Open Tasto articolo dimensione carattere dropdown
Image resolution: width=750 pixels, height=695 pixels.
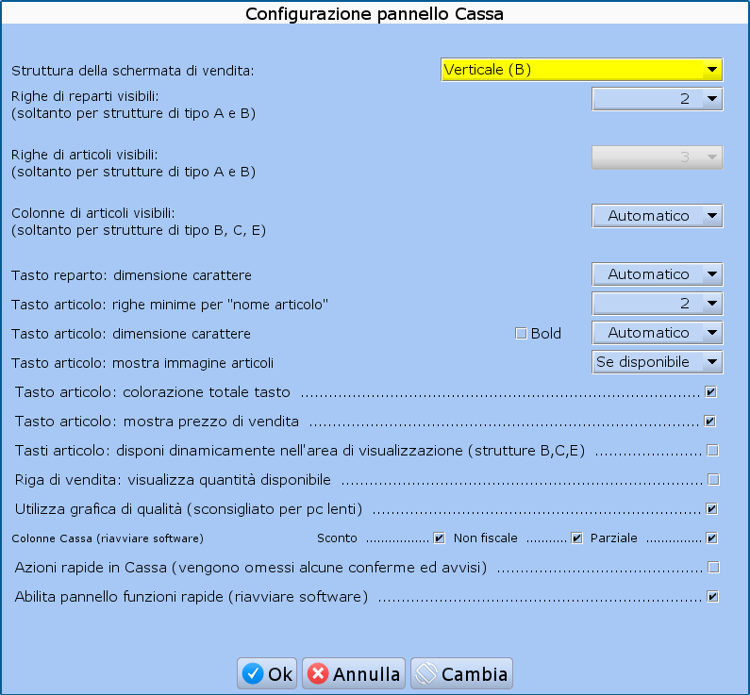pyautogui.click(x=657, y=333)
